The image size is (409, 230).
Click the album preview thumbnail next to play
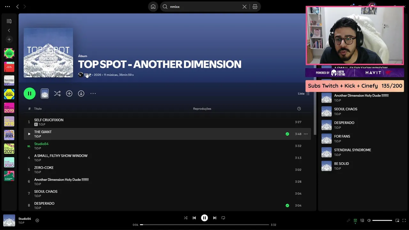point(45,94)
